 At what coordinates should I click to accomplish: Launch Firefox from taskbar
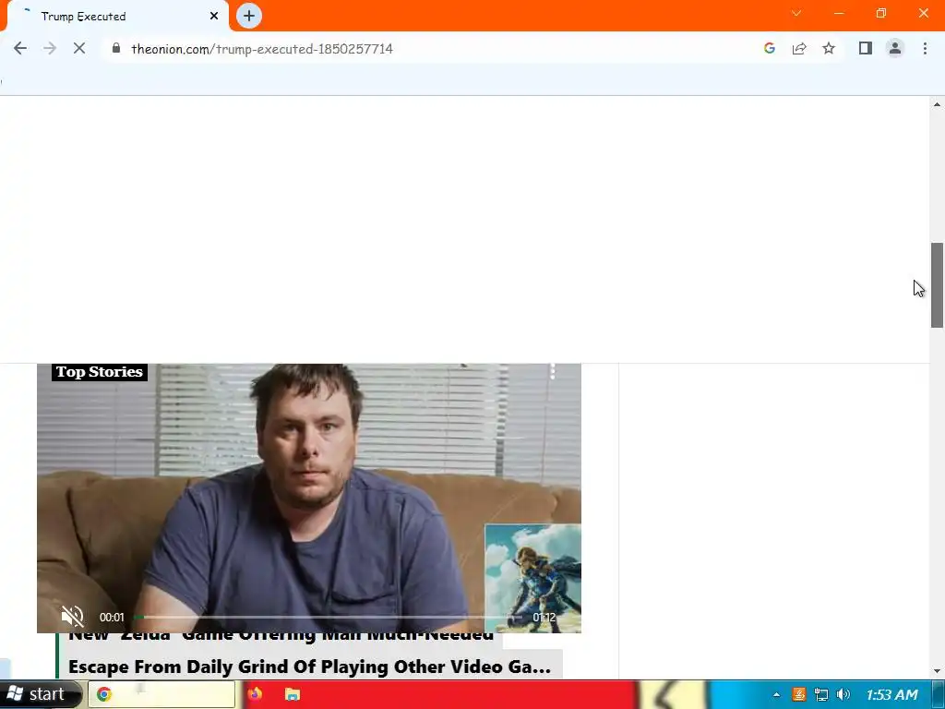(x=255, y=694)
